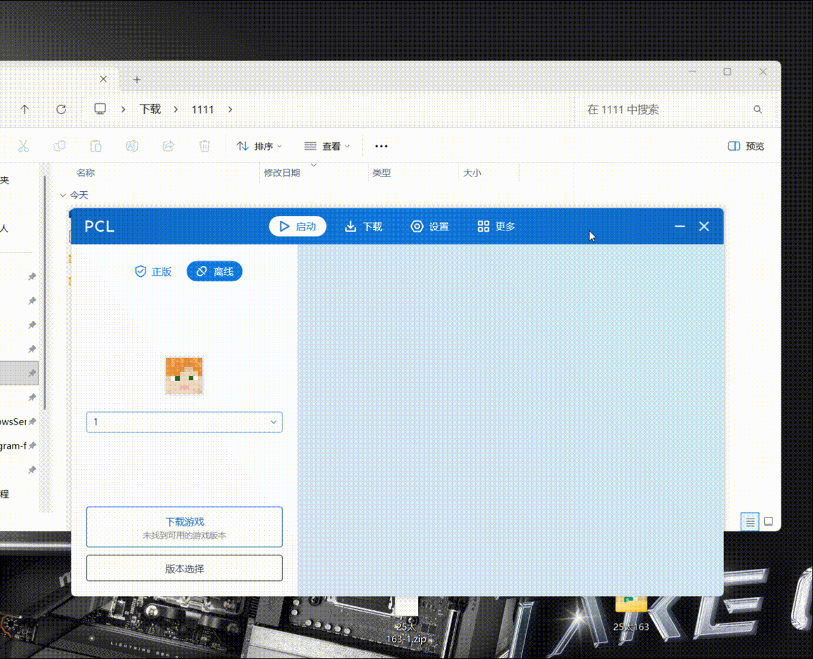Select the 离线 offline login option
The image size is (813, 659).
215,272
